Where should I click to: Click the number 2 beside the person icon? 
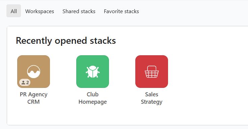[x=28, y=83]
